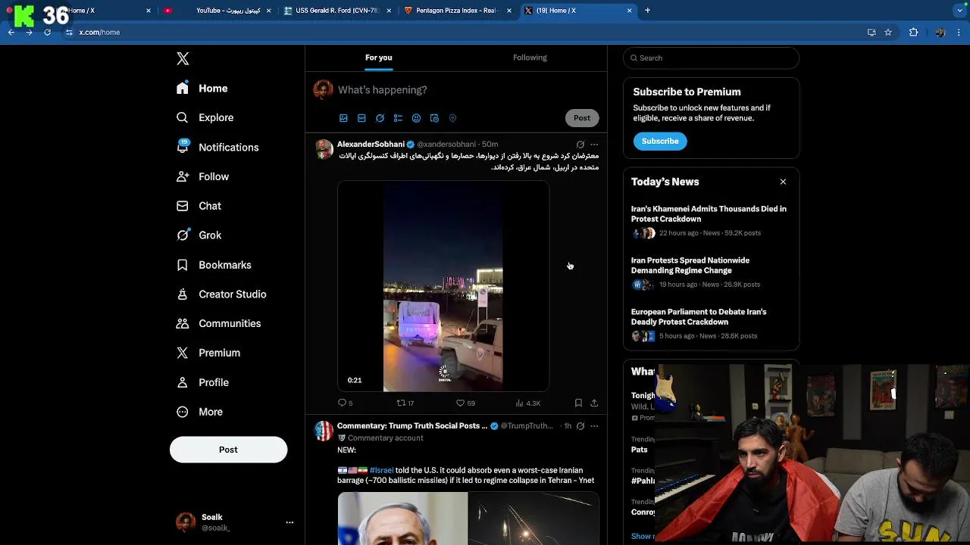Add GIF to new post

361,118
